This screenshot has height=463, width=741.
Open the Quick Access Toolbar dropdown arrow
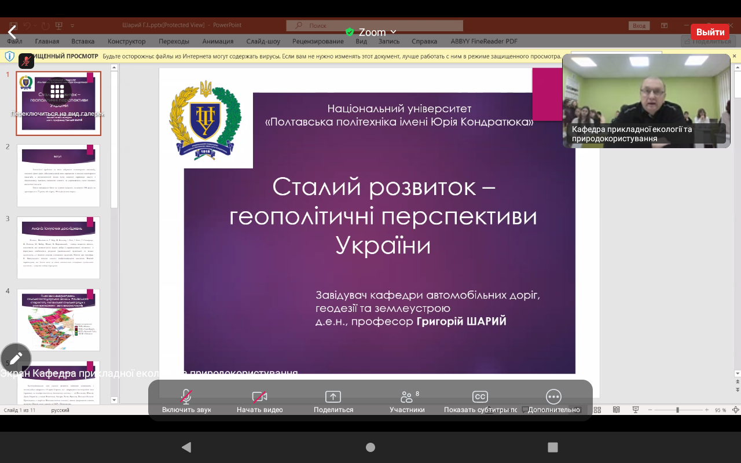[72, 26]
